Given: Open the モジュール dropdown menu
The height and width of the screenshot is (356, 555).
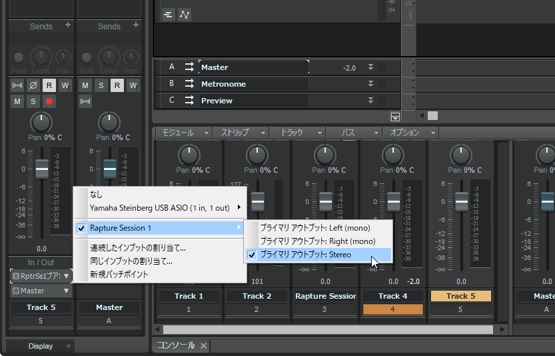Looking at the screenshot, I should coord(184,133).
